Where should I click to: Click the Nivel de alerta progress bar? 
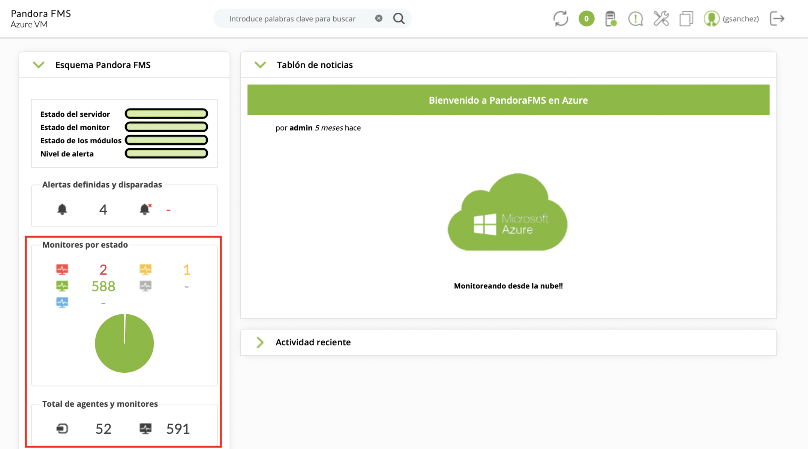point(166,153)
